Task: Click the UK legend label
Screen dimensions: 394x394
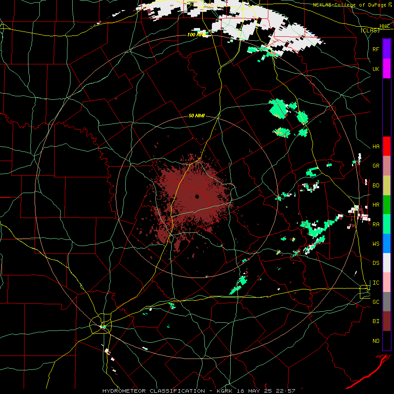Action: point(376,69)
